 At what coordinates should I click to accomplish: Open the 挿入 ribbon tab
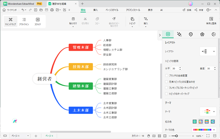pos(96,10)
